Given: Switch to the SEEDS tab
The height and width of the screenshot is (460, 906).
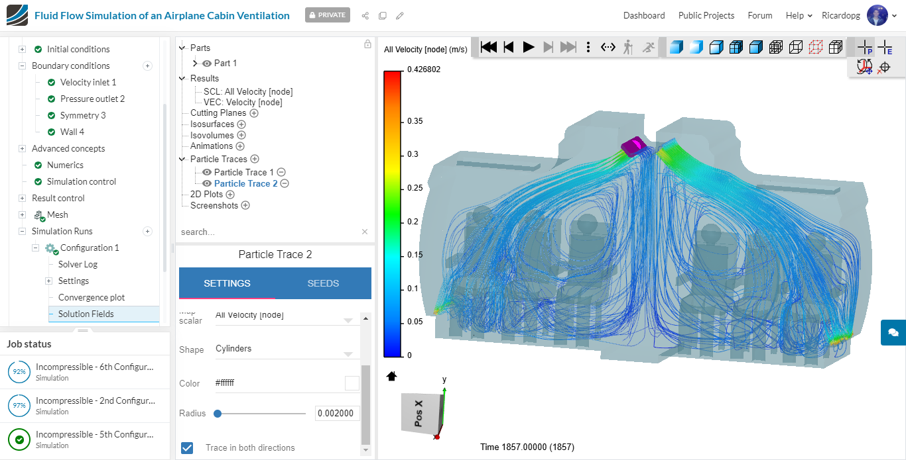Looking at the screenshot, I should click(x=323, y=283).
